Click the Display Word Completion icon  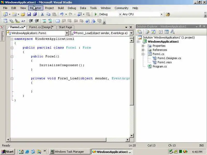click(x=23, y=21)
